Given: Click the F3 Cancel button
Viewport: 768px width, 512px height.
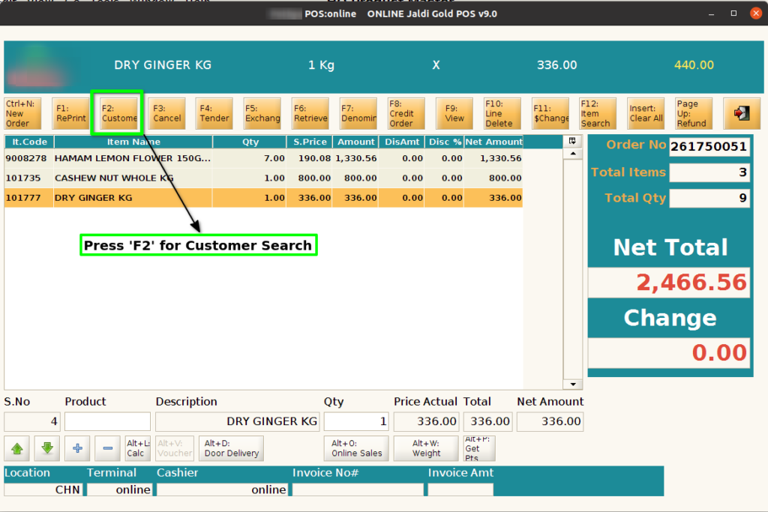Looking at the screenshot, I should point(166,113).
